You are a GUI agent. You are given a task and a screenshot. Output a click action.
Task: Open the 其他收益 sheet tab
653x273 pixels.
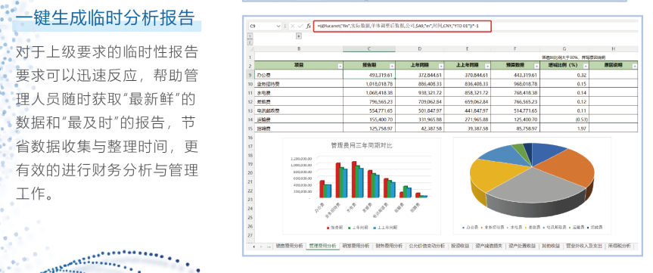551,247
